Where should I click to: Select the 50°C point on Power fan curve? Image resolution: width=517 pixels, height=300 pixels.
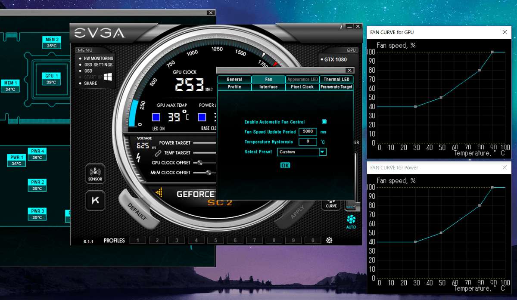click(x=441, y=233)
